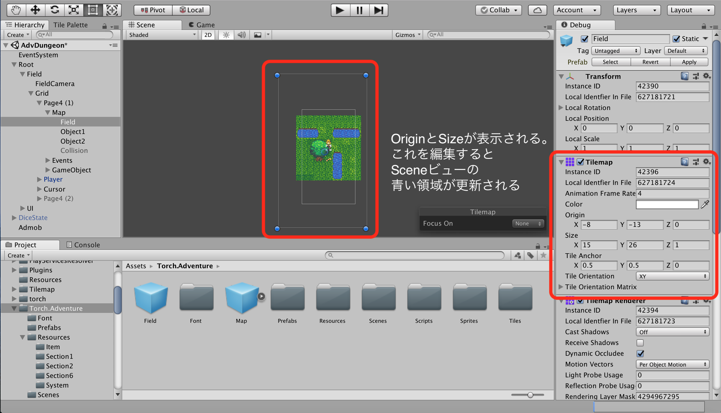Click the prefab Apply button

tap(689, 62)
